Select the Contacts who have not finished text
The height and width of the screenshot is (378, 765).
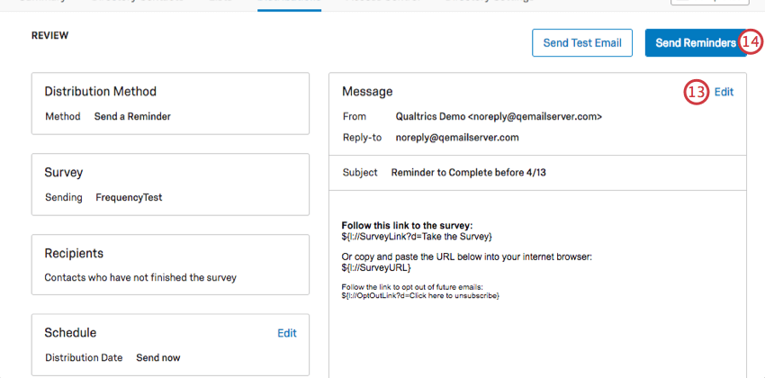(x=140, y=277)
